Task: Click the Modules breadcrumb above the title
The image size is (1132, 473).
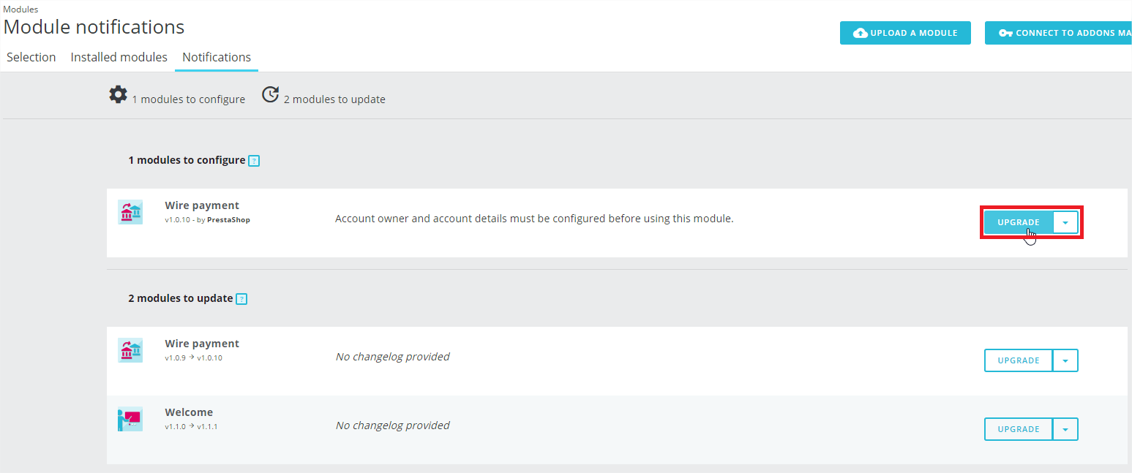Action: pyautogui.click(x=20, y=10)
